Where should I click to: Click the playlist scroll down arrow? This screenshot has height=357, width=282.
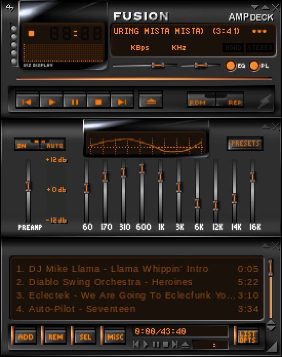click(x=270, y=328)
